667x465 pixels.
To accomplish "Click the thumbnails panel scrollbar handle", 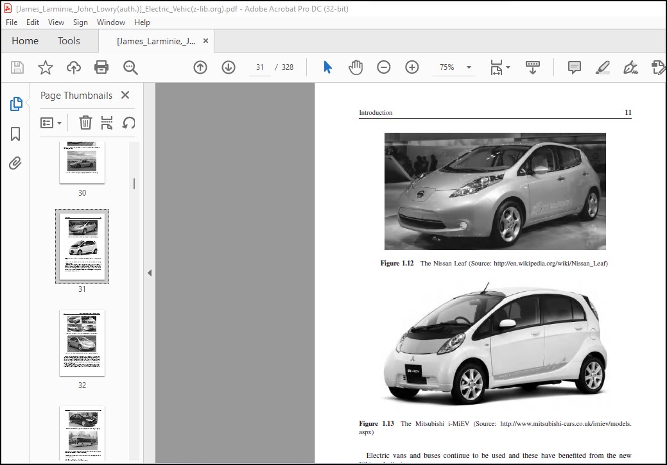I will pyautogui.click(x=134, y=183).
